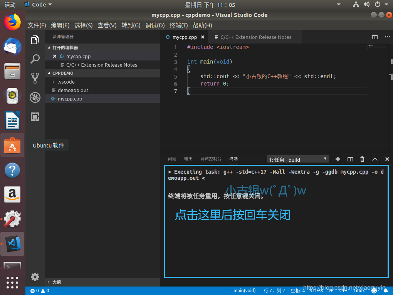Open errors and warnings count in status bar
Screen dimensions: 393x295
point(40,291)
